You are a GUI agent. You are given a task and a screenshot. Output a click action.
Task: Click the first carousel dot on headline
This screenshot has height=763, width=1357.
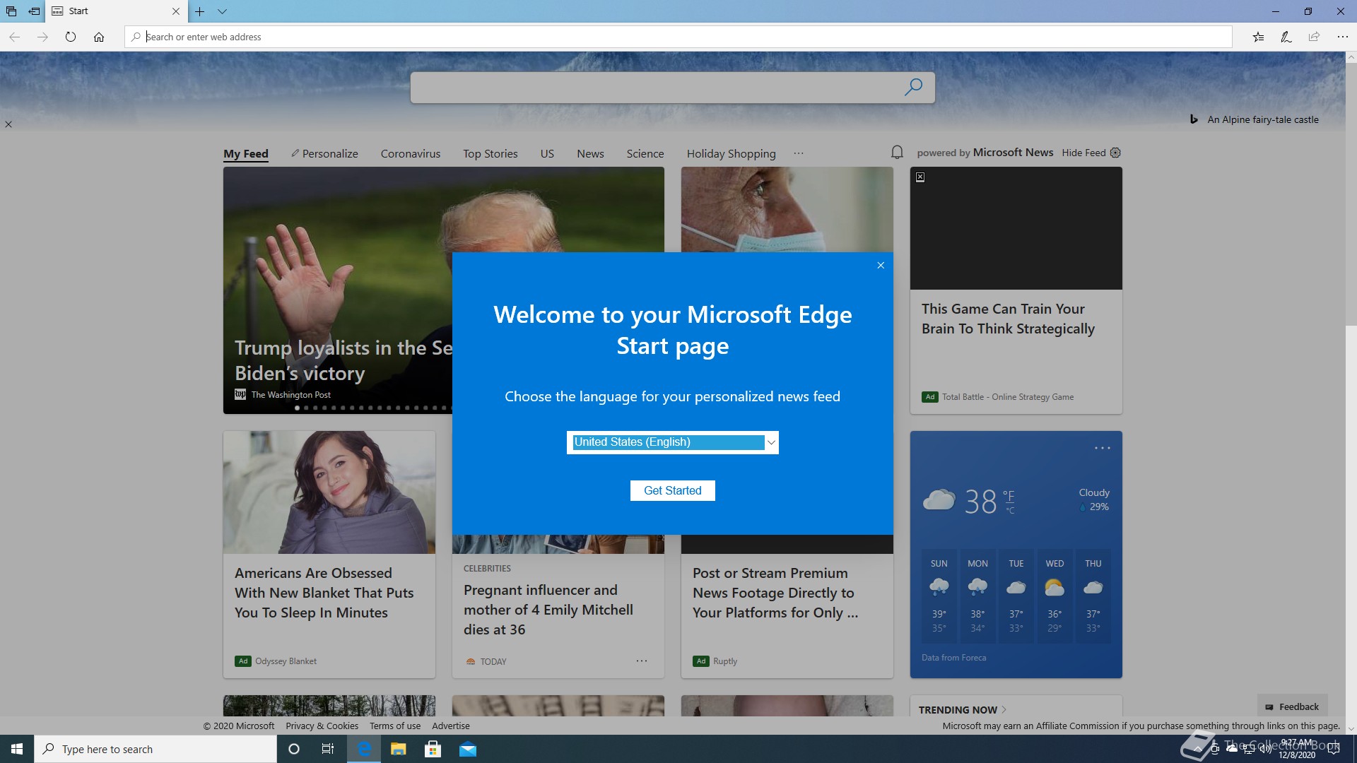pos(298,408)
